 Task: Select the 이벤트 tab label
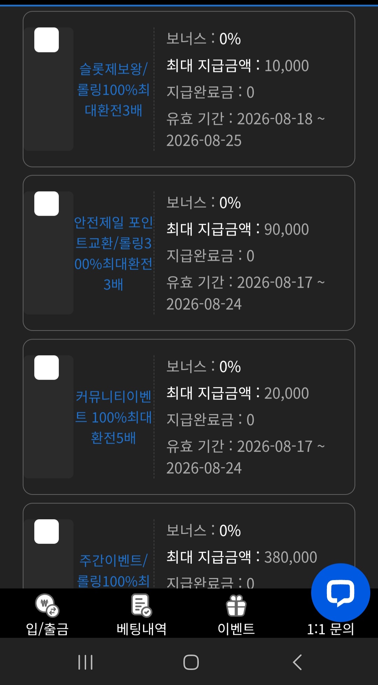pyautogui.click(x=236, y=629)
